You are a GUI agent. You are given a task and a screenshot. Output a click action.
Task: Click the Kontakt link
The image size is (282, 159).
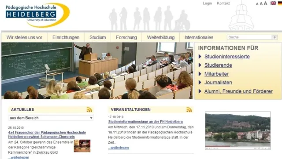[223, 3]
